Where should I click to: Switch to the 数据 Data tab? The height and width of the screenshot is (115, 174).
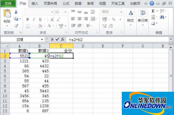(78, 3)
